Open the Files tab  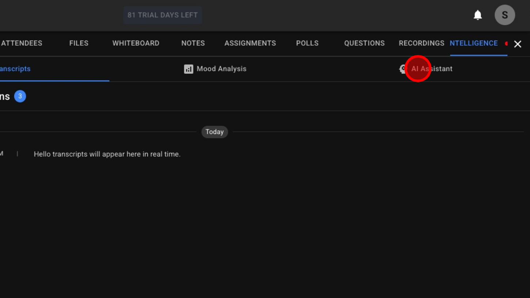pyautogui.click(x=79, y=43)
